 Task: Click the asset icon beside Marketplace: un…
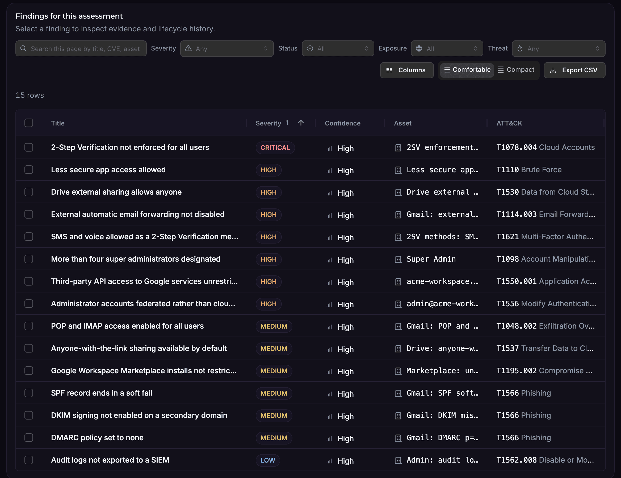pyautogui.click(x=398, y=371)
